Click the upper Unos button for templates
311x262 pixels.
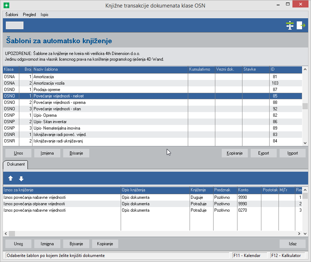tap(19, 153)
